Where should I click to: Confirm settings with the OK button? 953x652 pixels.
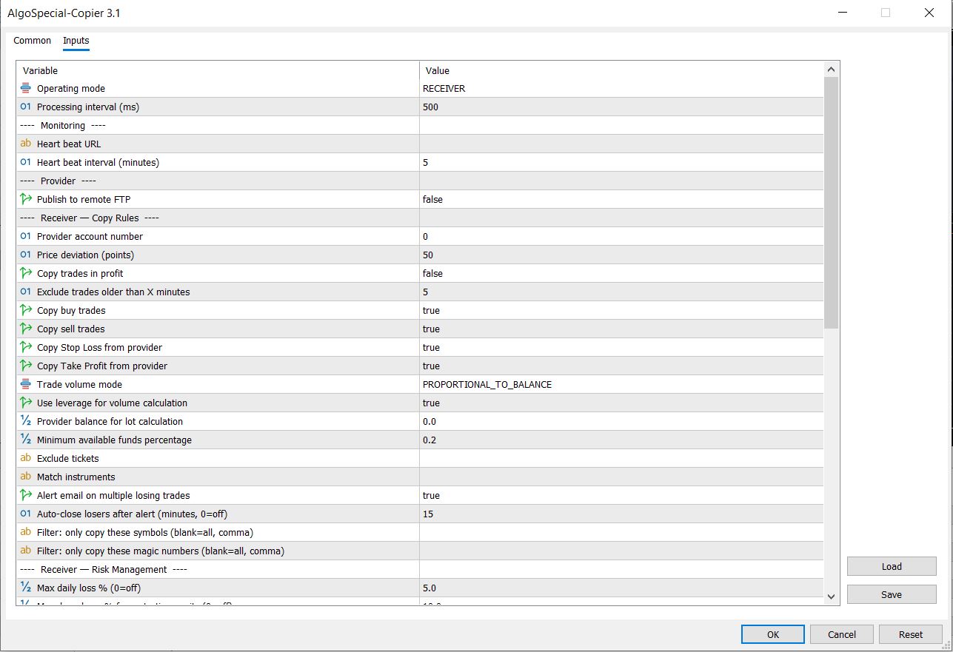(773, 634)
